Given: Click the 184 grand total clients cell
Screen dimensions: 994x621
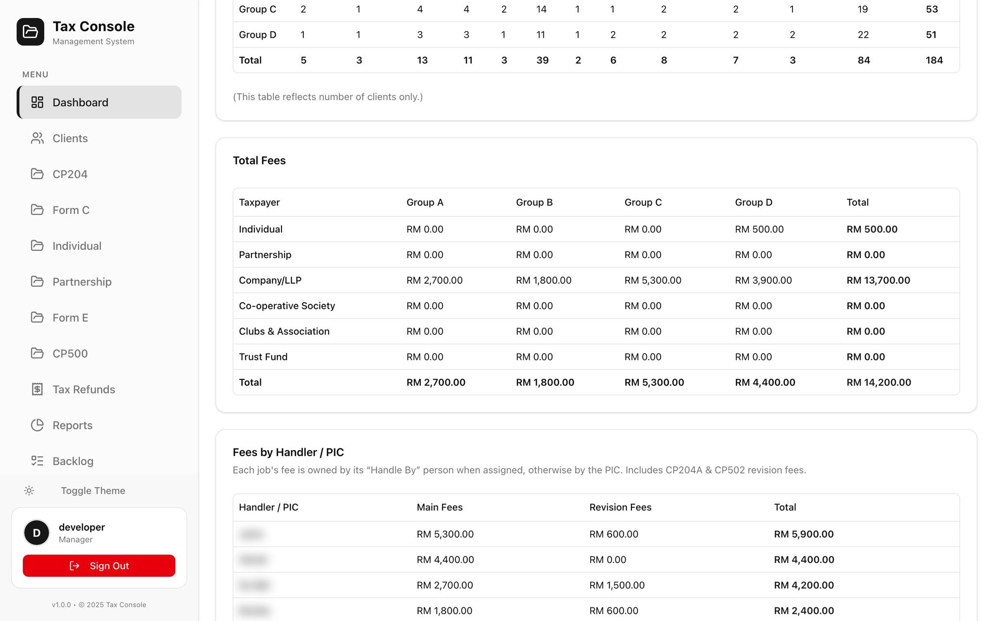Looking at the screenshot, I should click(x=934, y=61).
